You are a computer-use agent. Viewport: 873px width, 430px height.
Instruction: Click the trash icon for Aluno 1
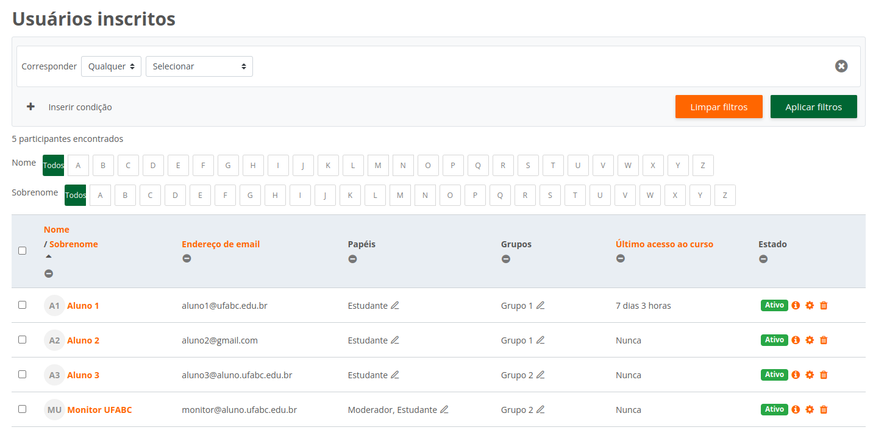(x=824, y=306)
